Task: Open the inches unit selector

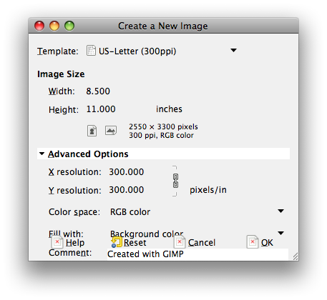Action: click(169, 109)
